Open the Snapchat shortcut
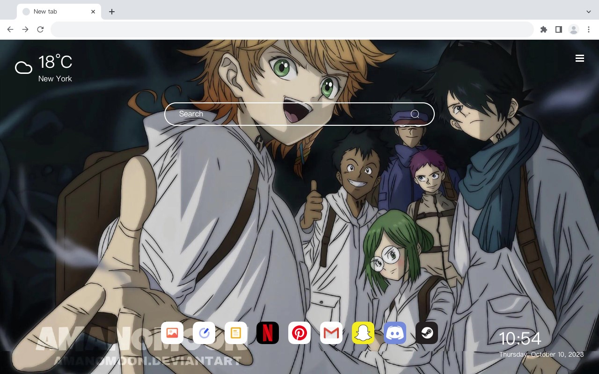This screenshot has height=374, width=599. [363, 333]
